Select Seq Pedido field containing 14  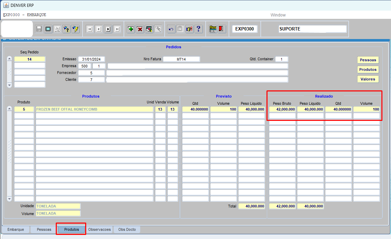(x=29, y=59)
